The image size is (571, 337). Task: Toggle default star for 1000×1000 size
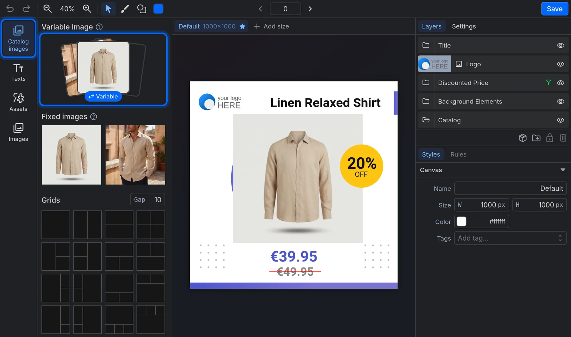pyautogui.click(x=242, y=26)
